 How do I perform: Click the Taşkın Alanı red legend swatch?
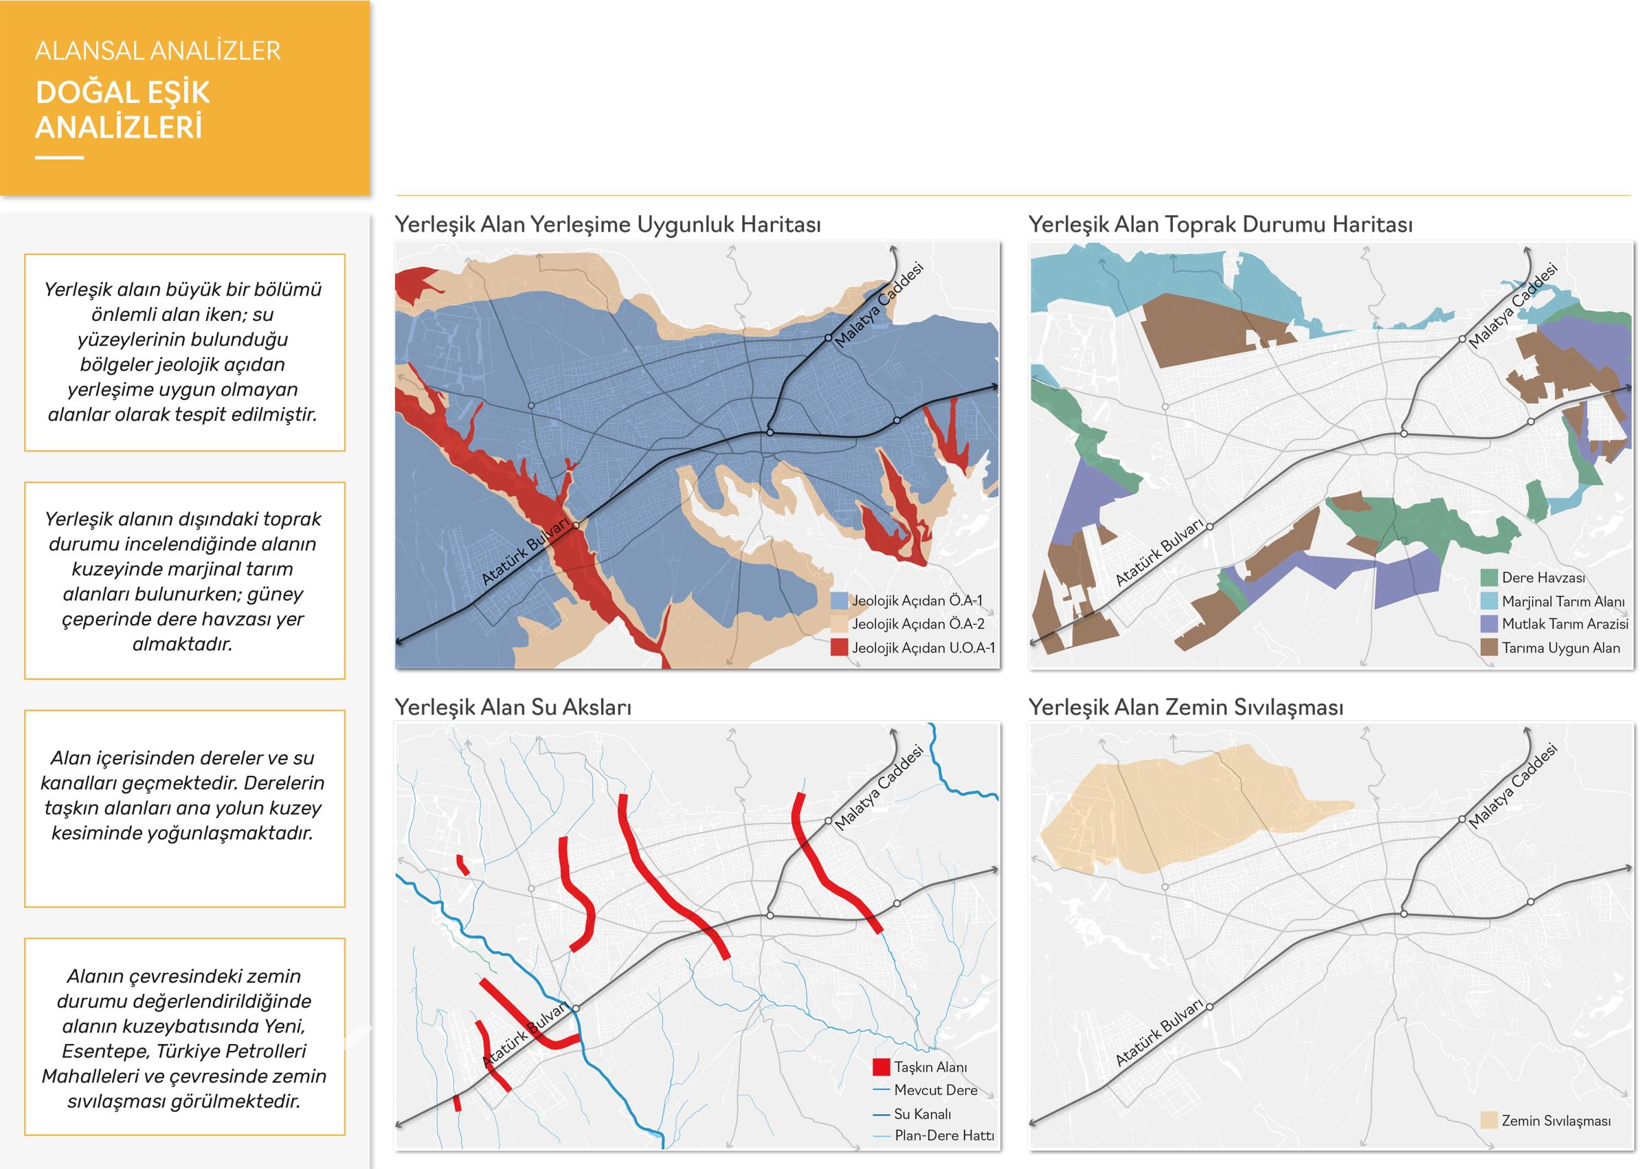[x=882, y=1067]
